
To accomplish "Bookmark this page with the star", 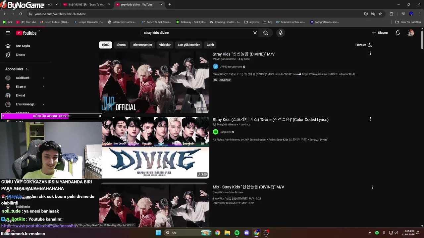I will (380, 14).
